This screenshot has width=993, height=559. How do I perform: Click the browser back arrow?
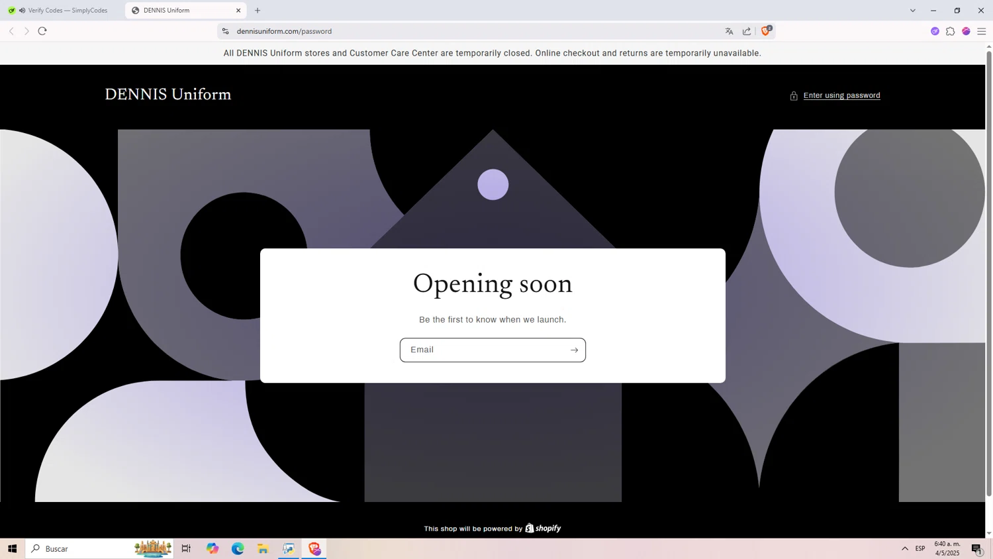[x=11, y=31]
